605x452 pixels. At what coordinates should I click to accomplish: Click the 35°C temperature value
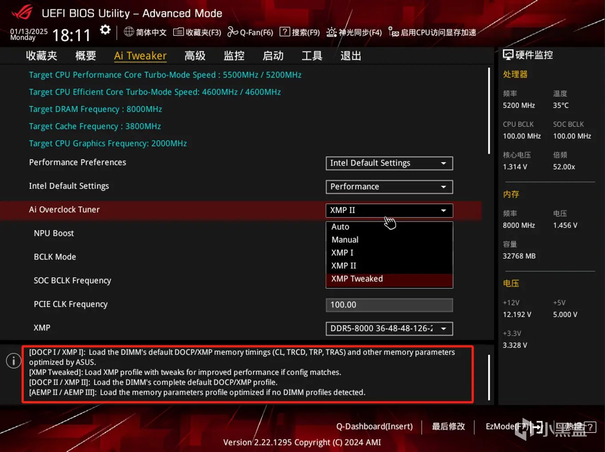click(x=561, y=105)
